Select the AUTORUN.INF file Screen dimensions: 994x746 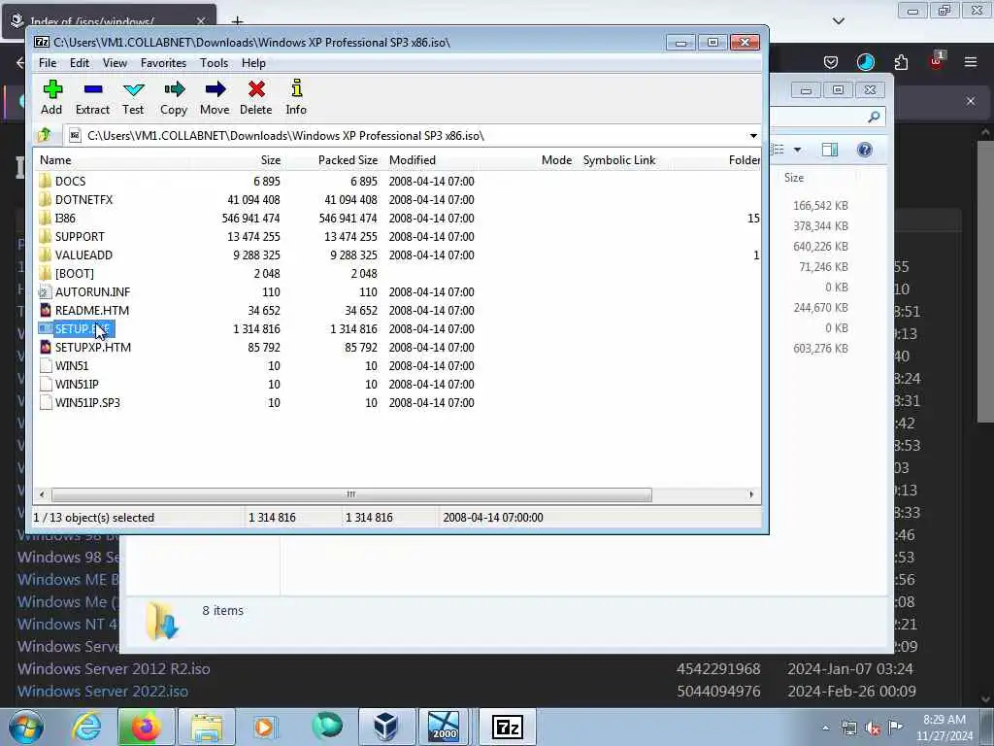coord(92,291)
